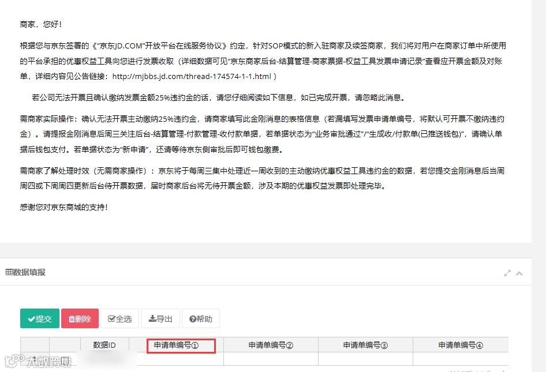Click the 感谢您对京东商城的支持！ closing line
The image size is (546, 372).
(x=64, y=208)
